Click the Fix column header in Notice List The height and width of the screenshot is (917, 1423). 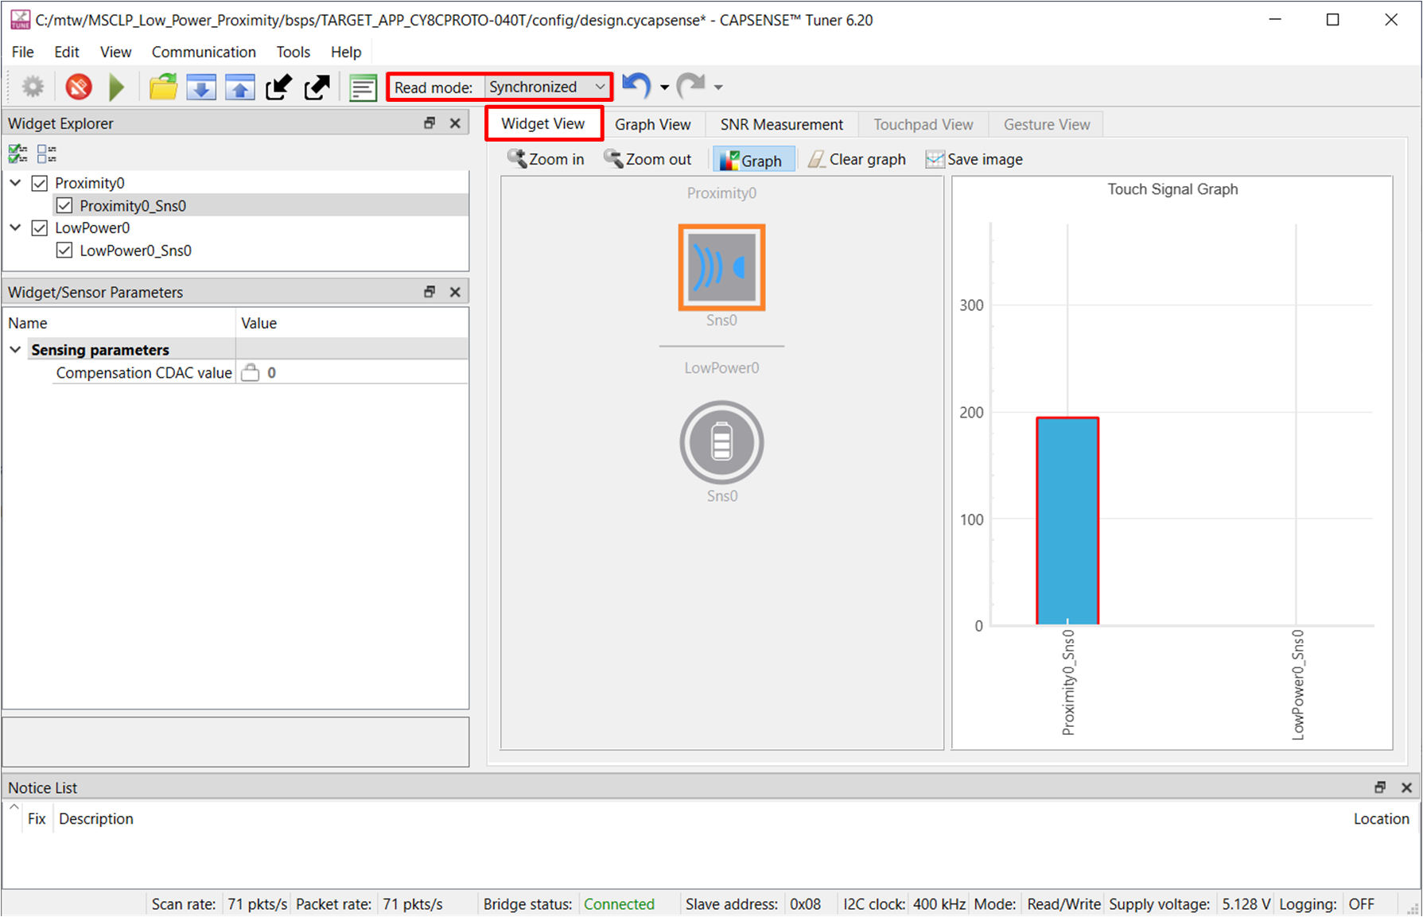(x=37, y=818)
